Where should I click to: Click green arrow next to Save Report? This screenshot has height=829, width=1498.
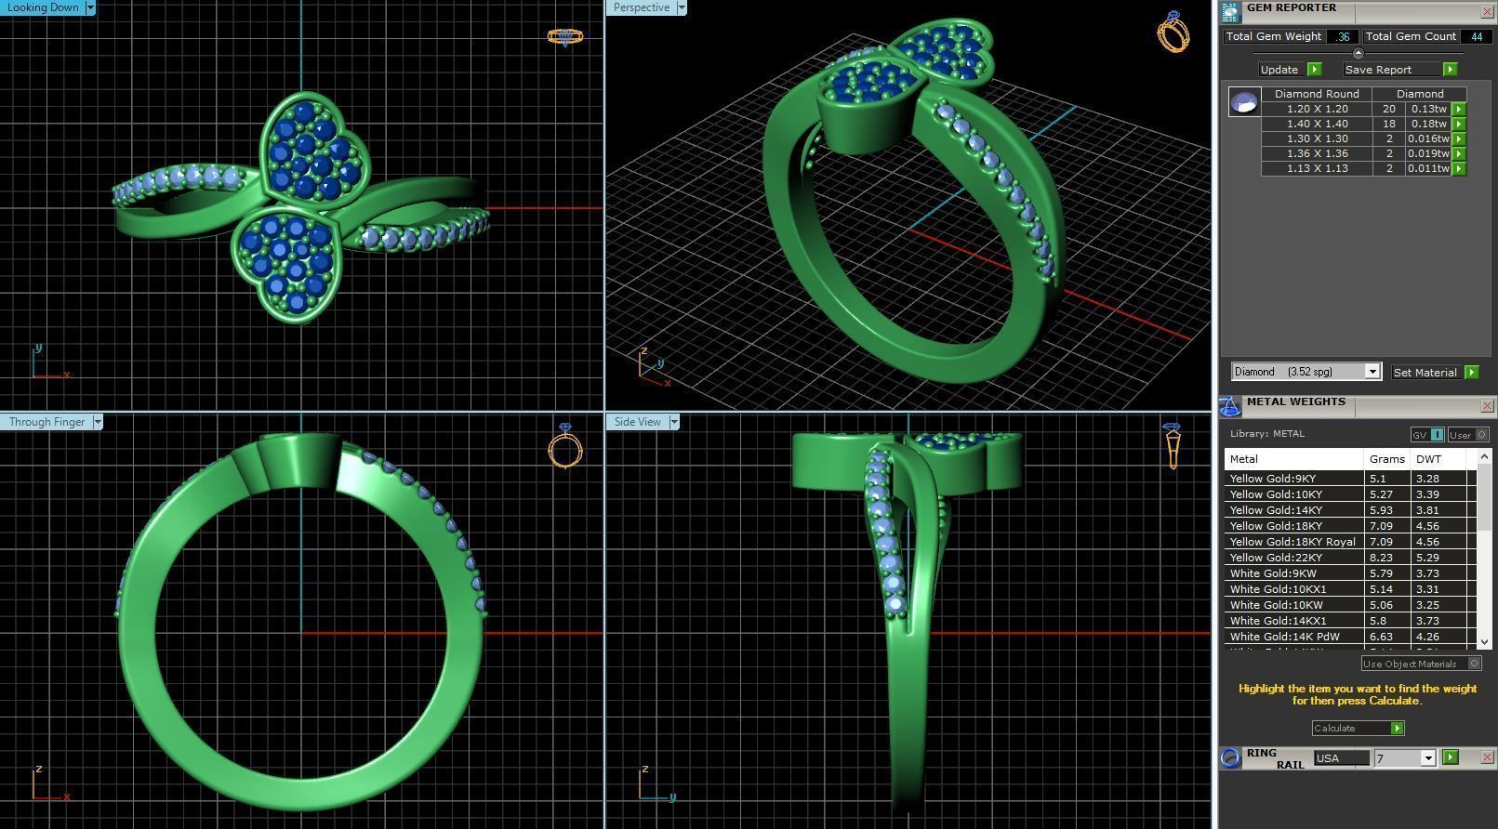pyautogui.click(x=1450, y=70)
